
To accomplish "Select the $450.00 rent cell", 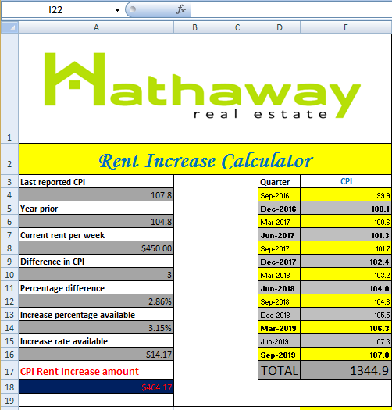I will click(96, 248).
